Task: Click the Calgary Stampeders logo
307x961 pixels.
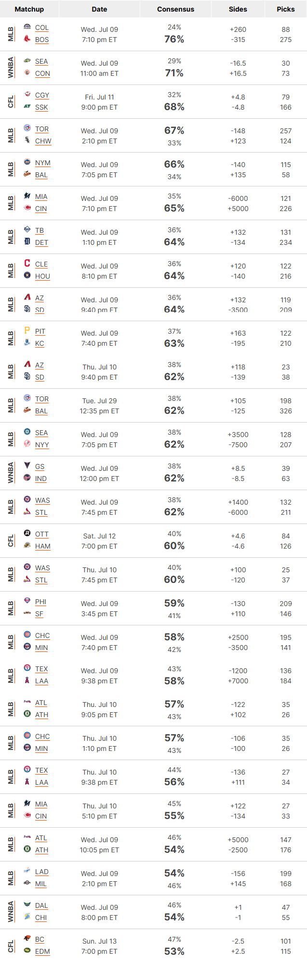Action: 27,95
